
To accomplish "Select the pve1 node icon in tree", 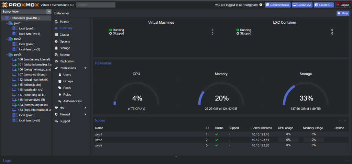I will [x=11, y=23].
